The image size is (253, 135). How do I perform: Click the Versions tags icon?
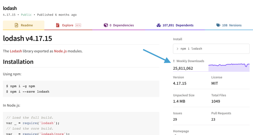(x=218, y=25)
